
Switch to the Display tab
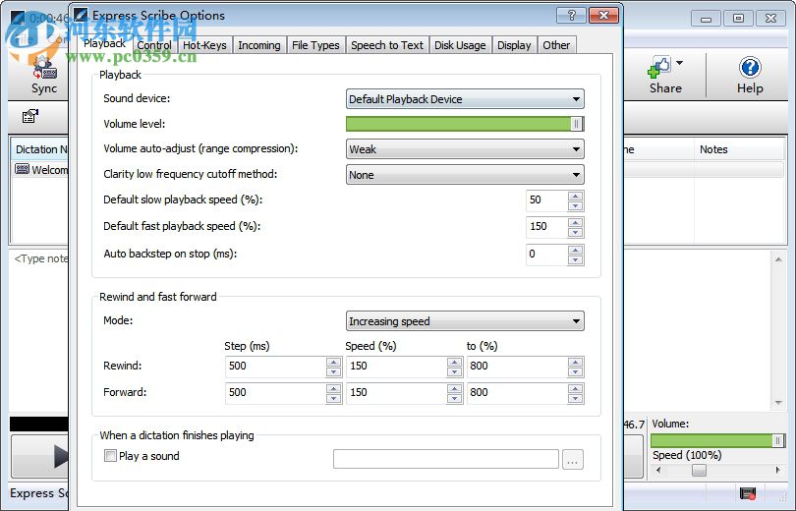tap(514, 45)
